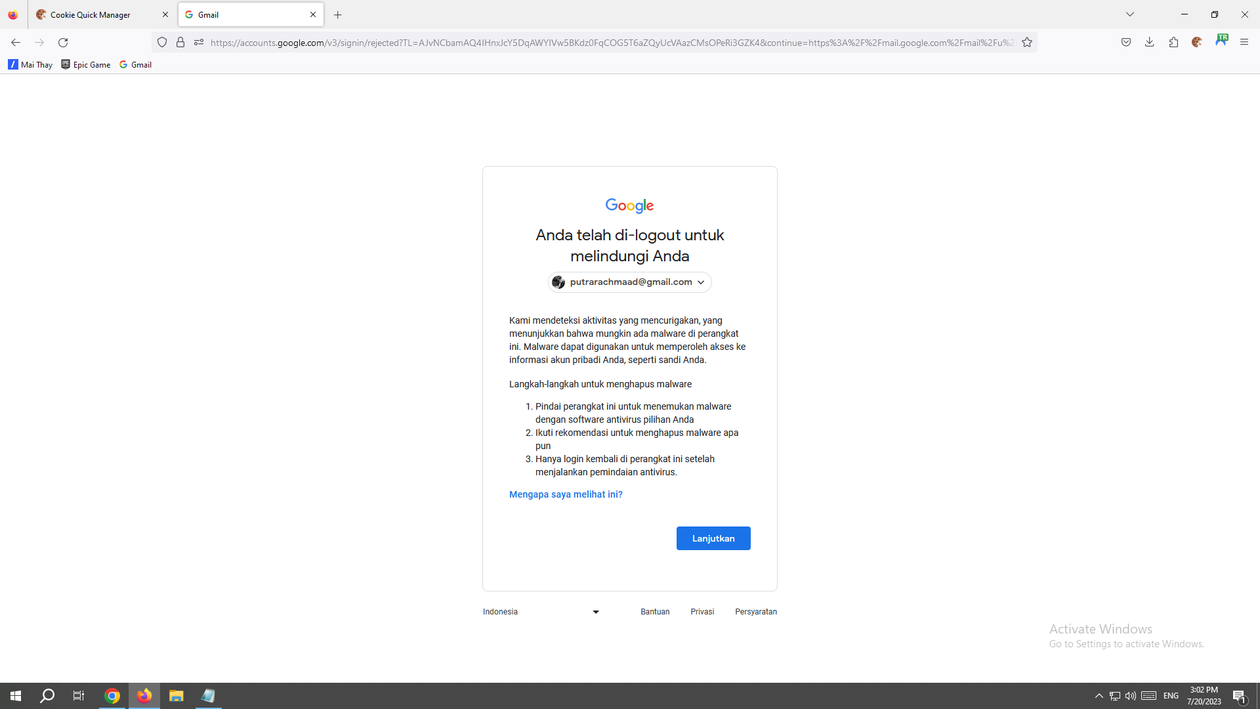Open the tracking protection shield icon
1260x709 pixels.
pos(162,43)
